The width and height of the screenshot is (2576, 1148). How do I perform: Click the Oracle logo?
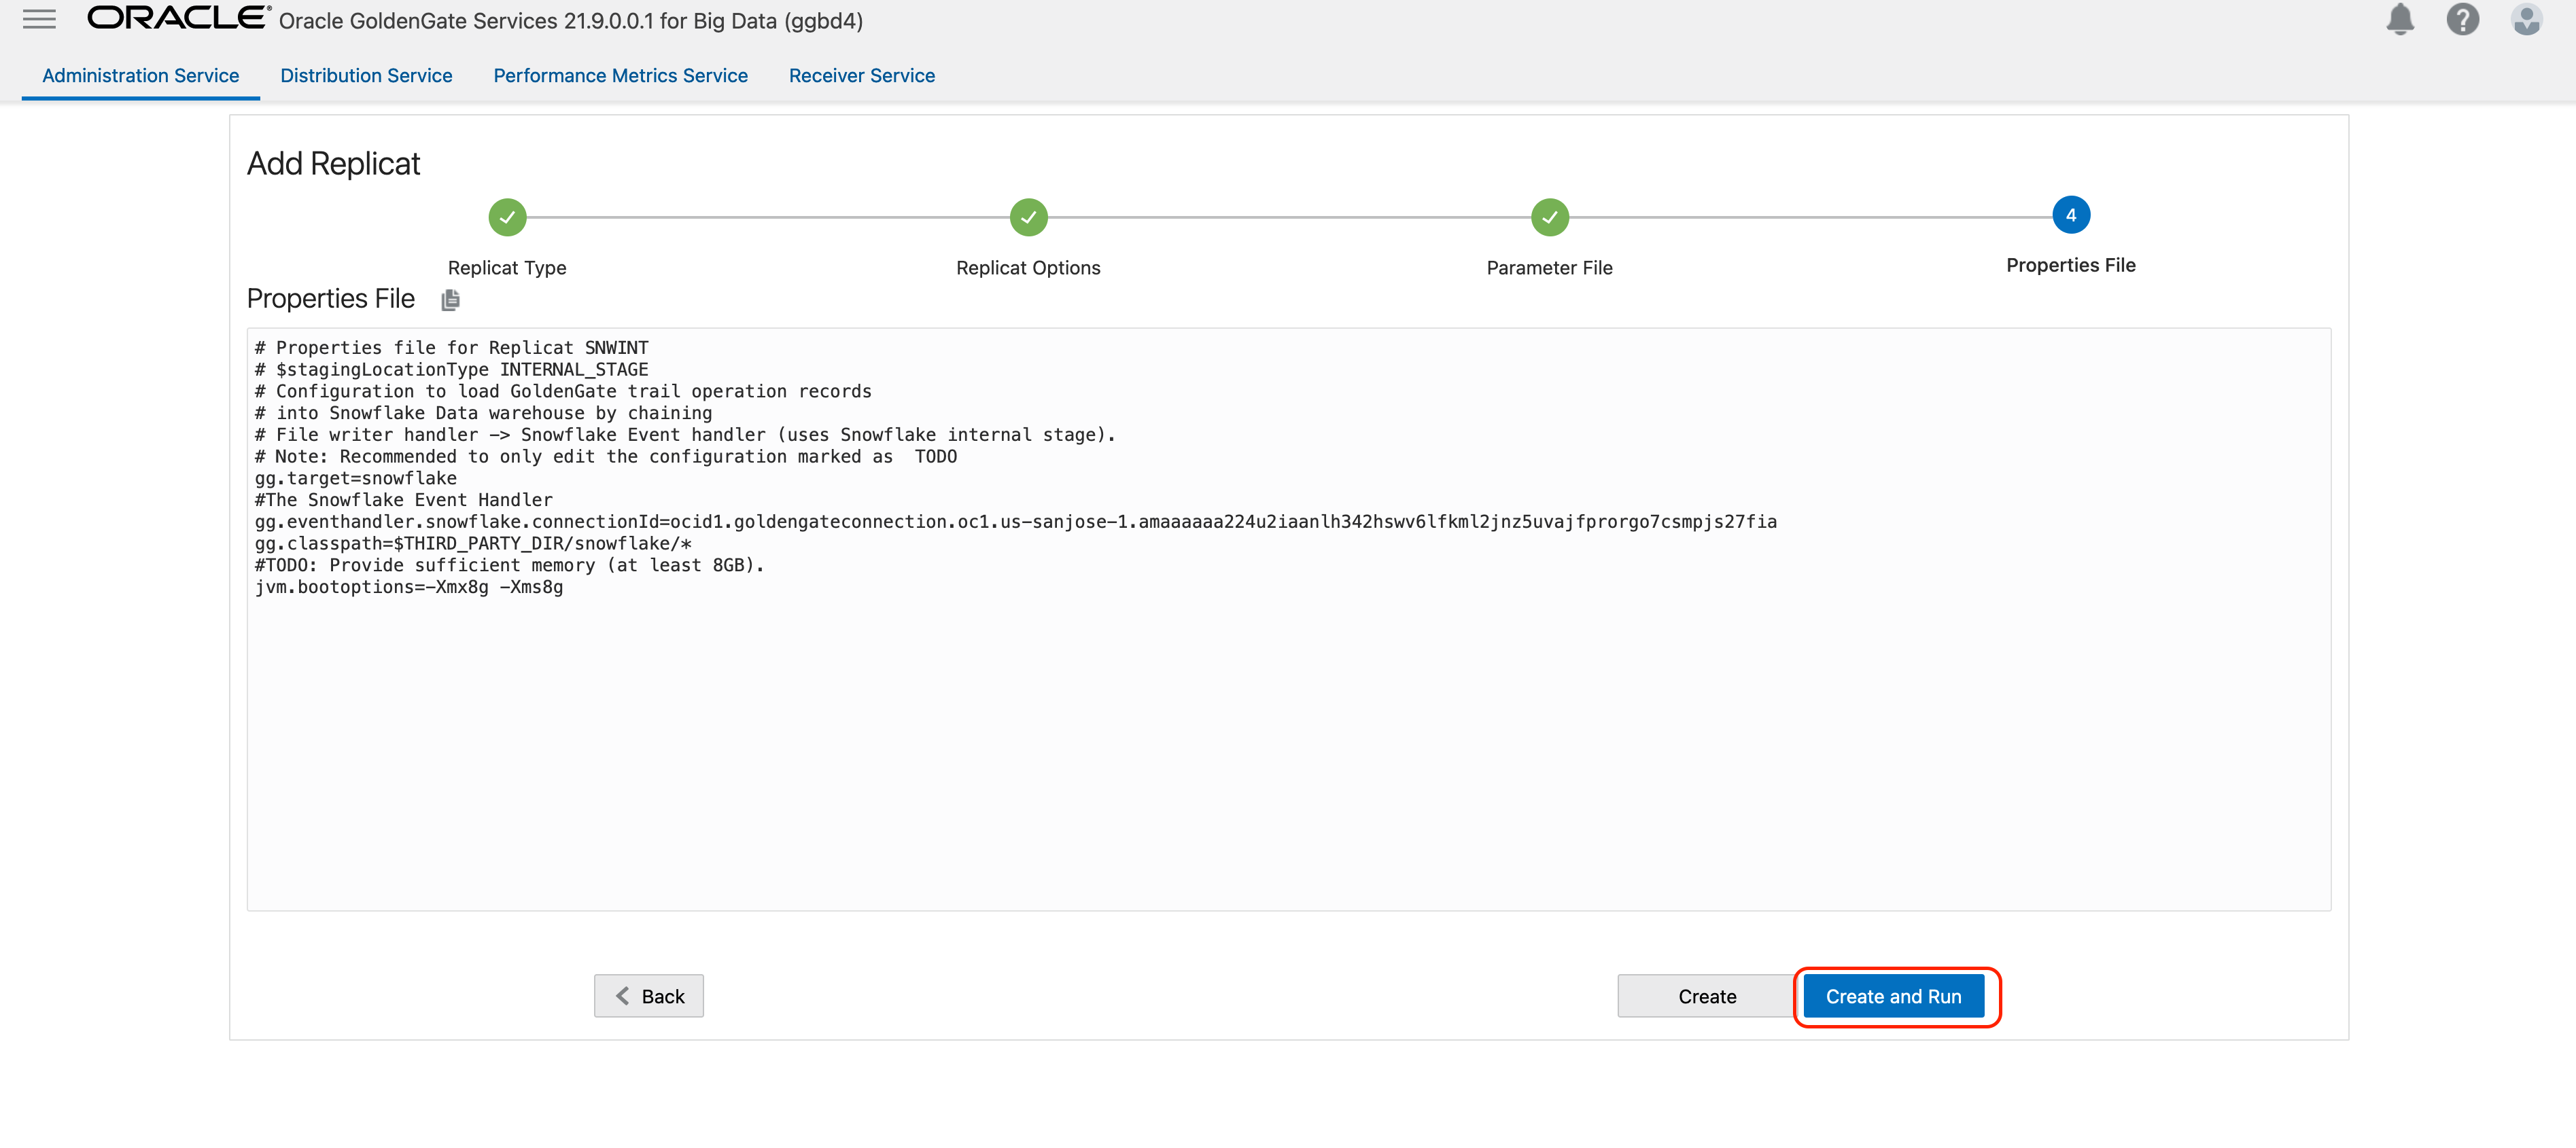coord(175,17)
